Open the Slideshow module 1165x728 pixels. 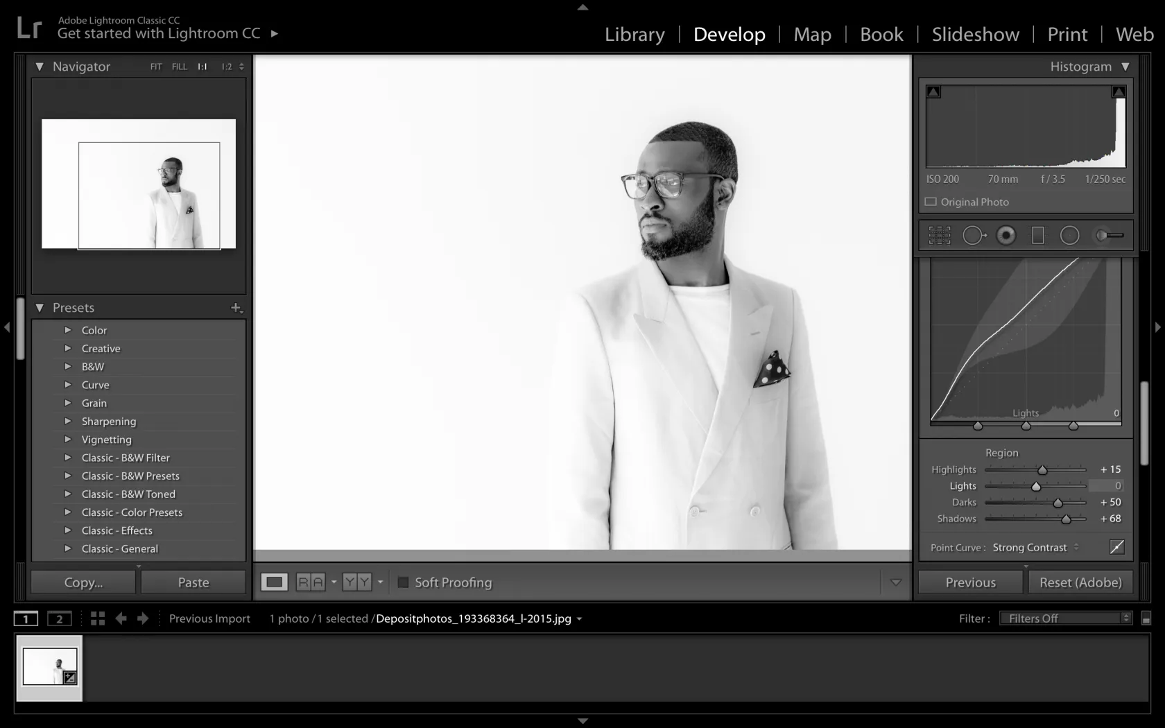(975, 34)
